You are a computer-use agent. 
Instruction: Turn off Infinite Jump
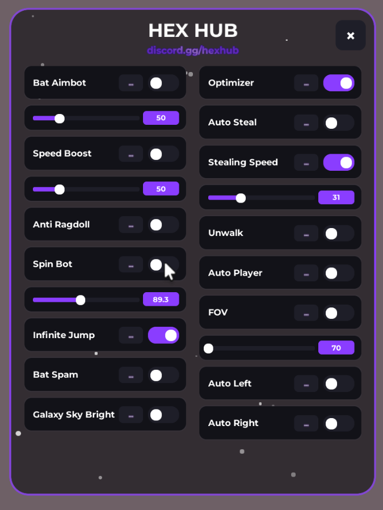coord(163,335)
